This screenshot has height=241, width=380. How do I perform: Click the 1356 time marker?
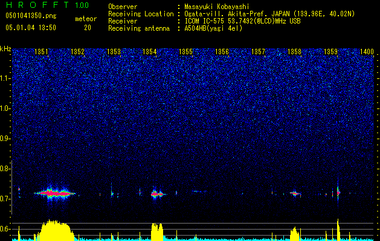[222, 52]
